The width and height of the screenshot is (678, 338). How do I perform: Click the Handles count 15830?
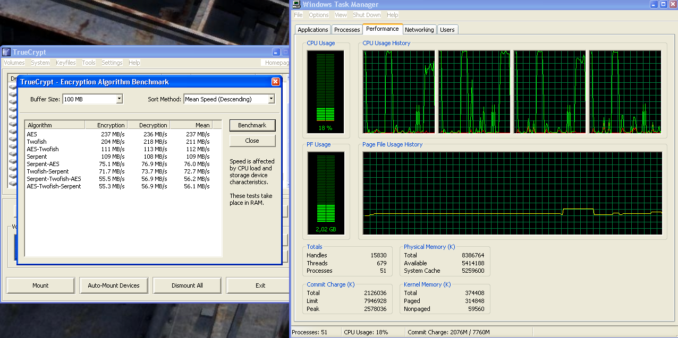tap(378, 255)
